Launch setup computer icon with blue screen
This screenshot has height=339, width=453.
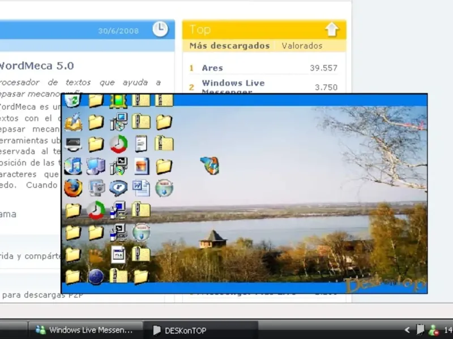[x=118, y=210]
